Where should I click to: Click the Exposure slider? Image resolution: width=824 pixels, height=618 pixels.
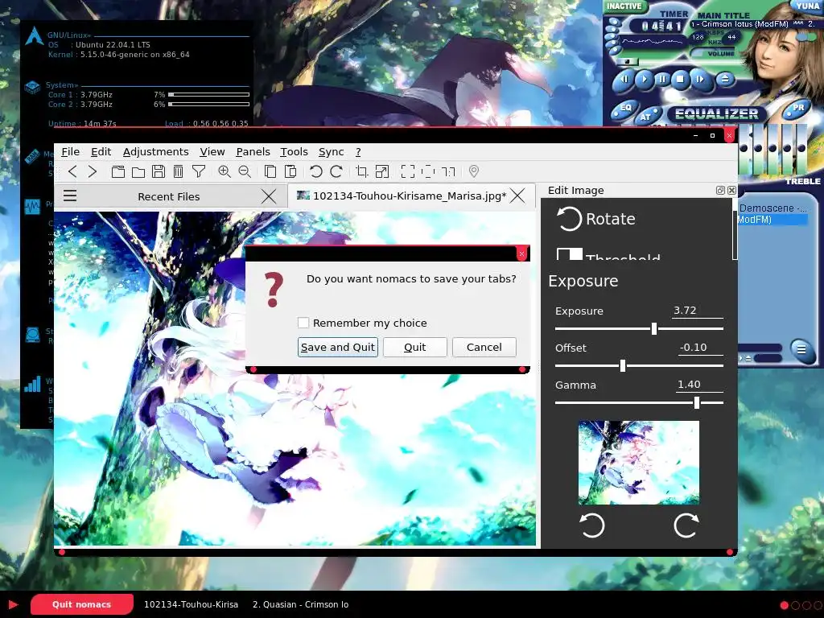[x=639, y=329]
